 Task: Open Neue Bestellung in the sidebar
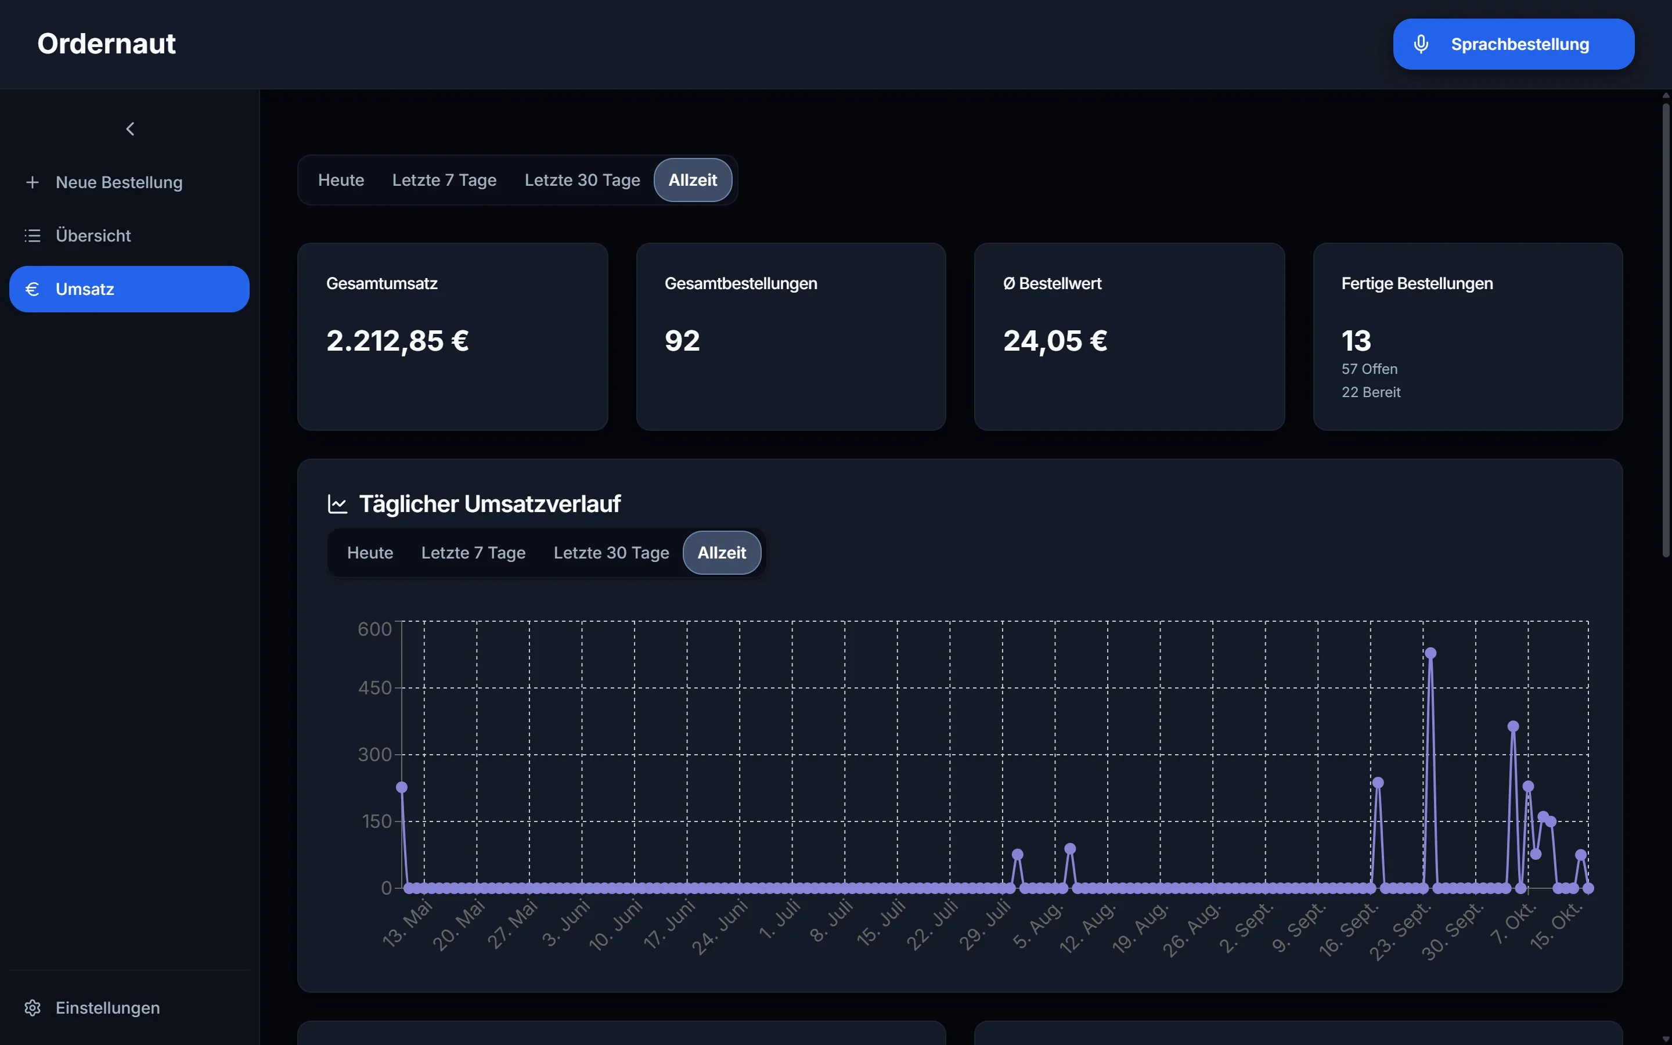[x=129, y=182]
